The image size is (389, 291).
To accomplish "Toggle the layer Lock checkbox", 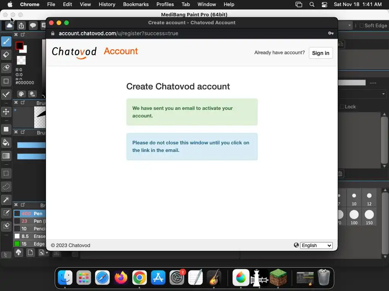I will point(342,106).
